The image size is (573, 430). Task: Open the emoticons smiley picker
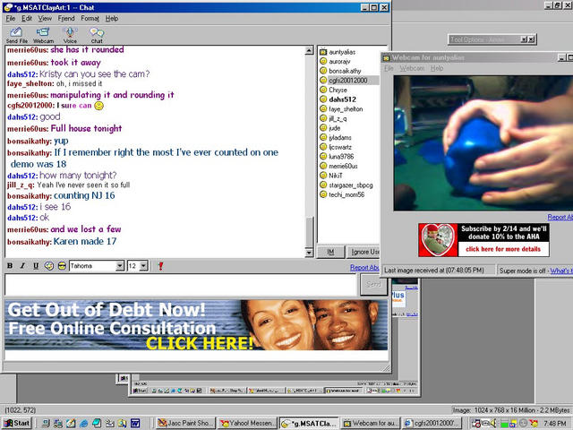click(x=62, y=266)
